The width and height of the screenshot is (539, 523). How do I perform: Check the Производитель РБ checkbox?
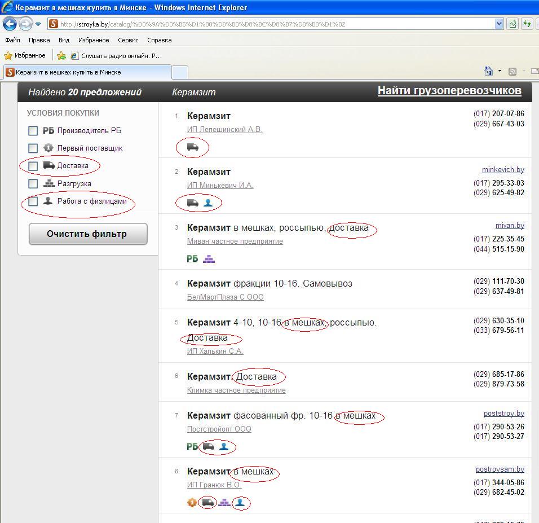pyautogui.click(x=33, y=131)
